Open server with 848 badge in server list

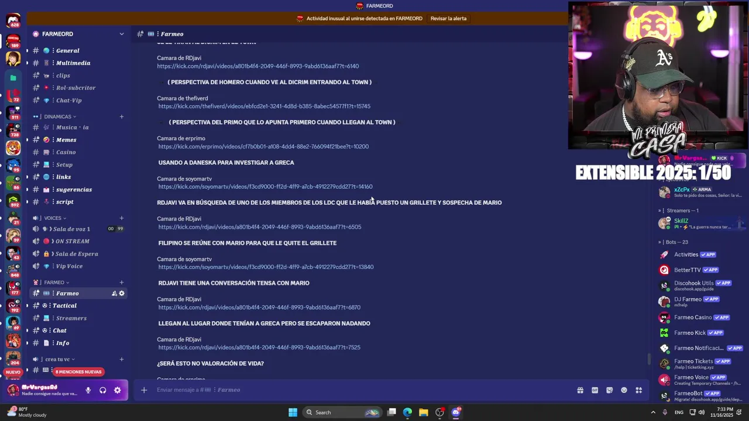click(13, 270)
